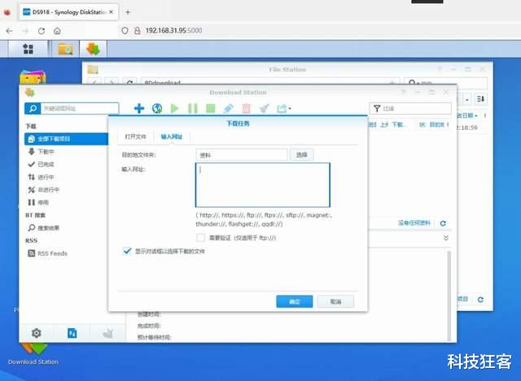Screen dimensions: 521x381
Task: Click the File Station refresh icon at bottom right
Action: [480, 300]
